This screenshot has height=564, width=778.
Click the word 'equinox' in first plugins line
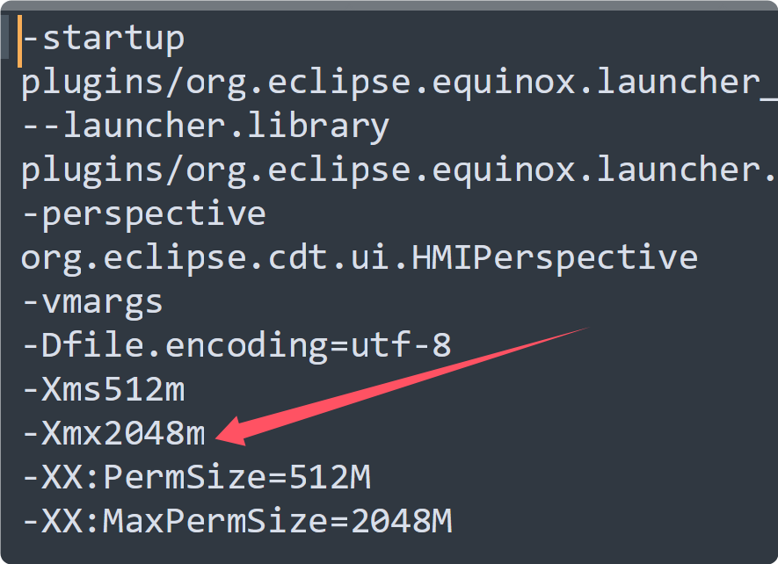coord(504,83)
